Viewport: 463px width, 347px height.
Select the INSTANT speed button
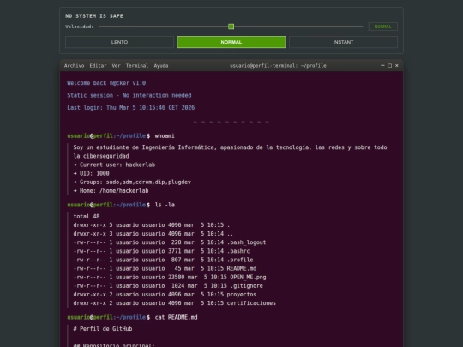(343, 42)
